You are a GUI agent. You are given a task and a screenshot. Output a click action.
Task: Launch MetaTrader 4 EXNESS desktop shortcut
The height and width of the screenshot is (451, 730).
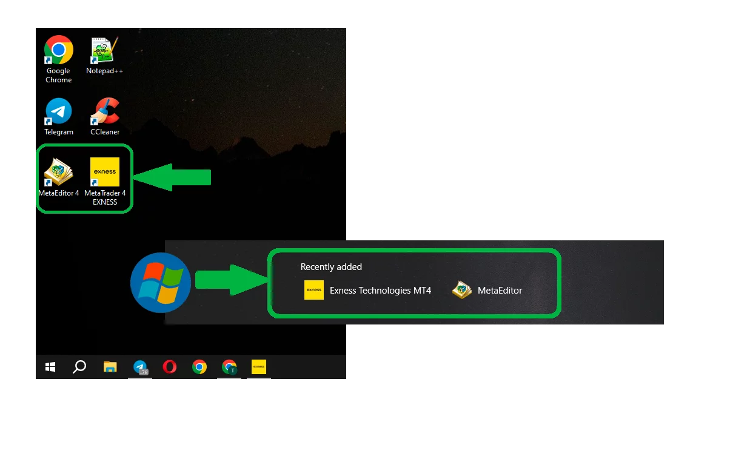pos(105,173)
